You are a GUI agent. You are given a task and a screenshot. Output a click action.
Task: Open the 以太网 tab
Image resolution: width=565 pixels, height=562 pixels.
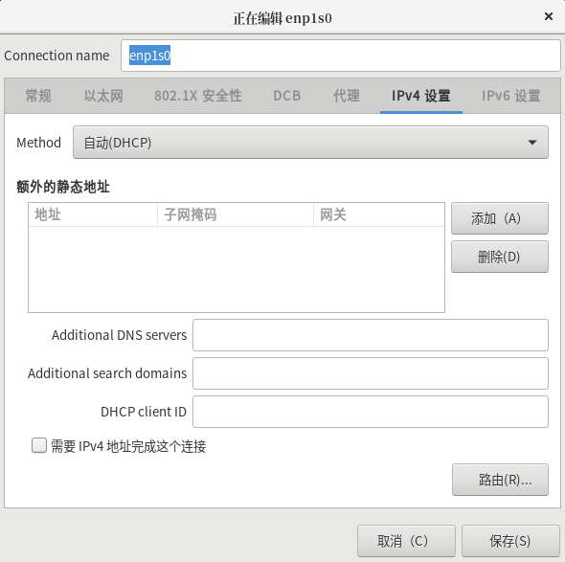point(103,96)
